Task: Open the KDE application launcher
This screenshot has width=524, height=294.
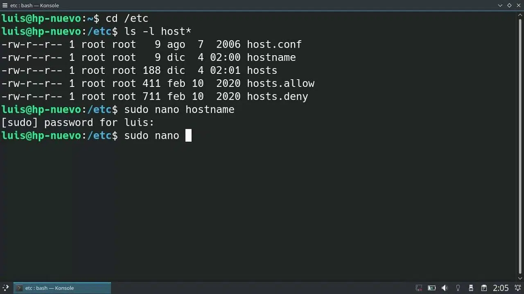Action: pyautogui.click(x=6, y=288)
